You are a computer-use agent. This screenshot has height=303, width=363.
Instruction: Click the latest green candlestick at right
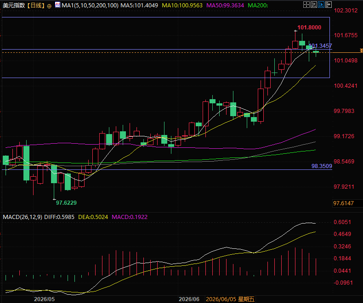[316, 52]
